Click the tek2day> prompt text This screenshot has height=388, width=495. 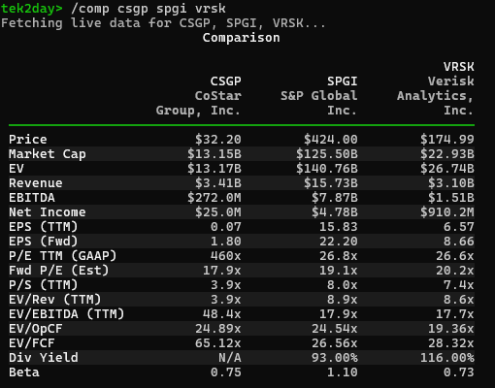coord(32,9)
